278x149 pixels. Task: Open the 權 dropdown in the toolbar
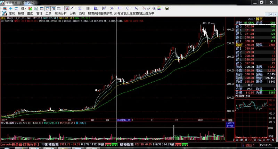tap(24, 8)
